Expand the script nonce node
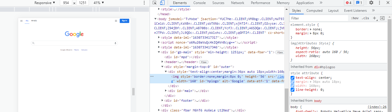The image size is (392, 112). (x=159, y=42)
